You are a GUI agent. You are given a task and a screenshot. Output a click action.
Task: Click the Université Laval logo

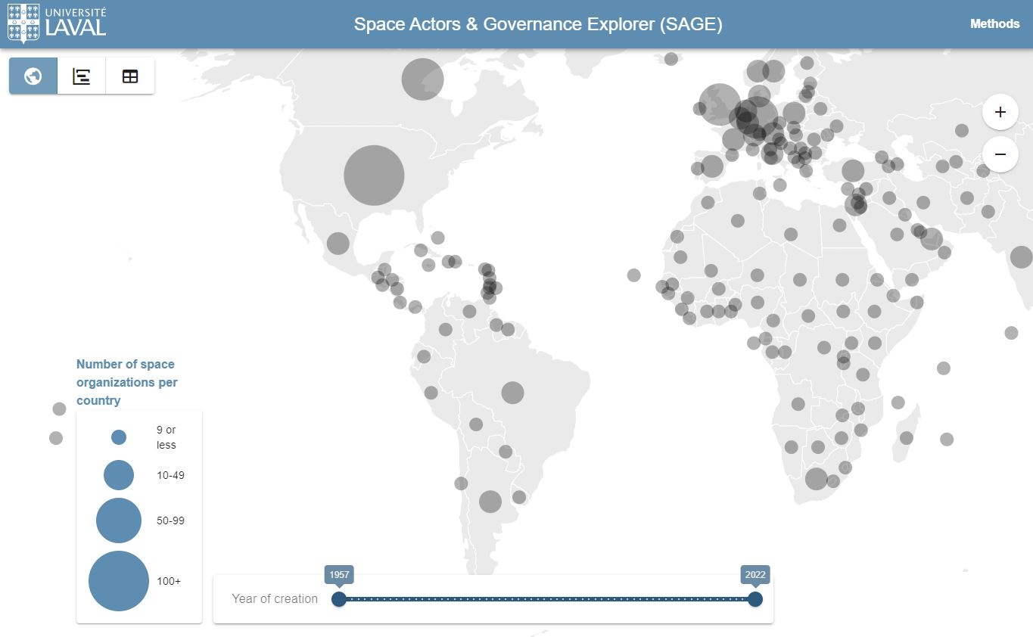coord(57,23)
